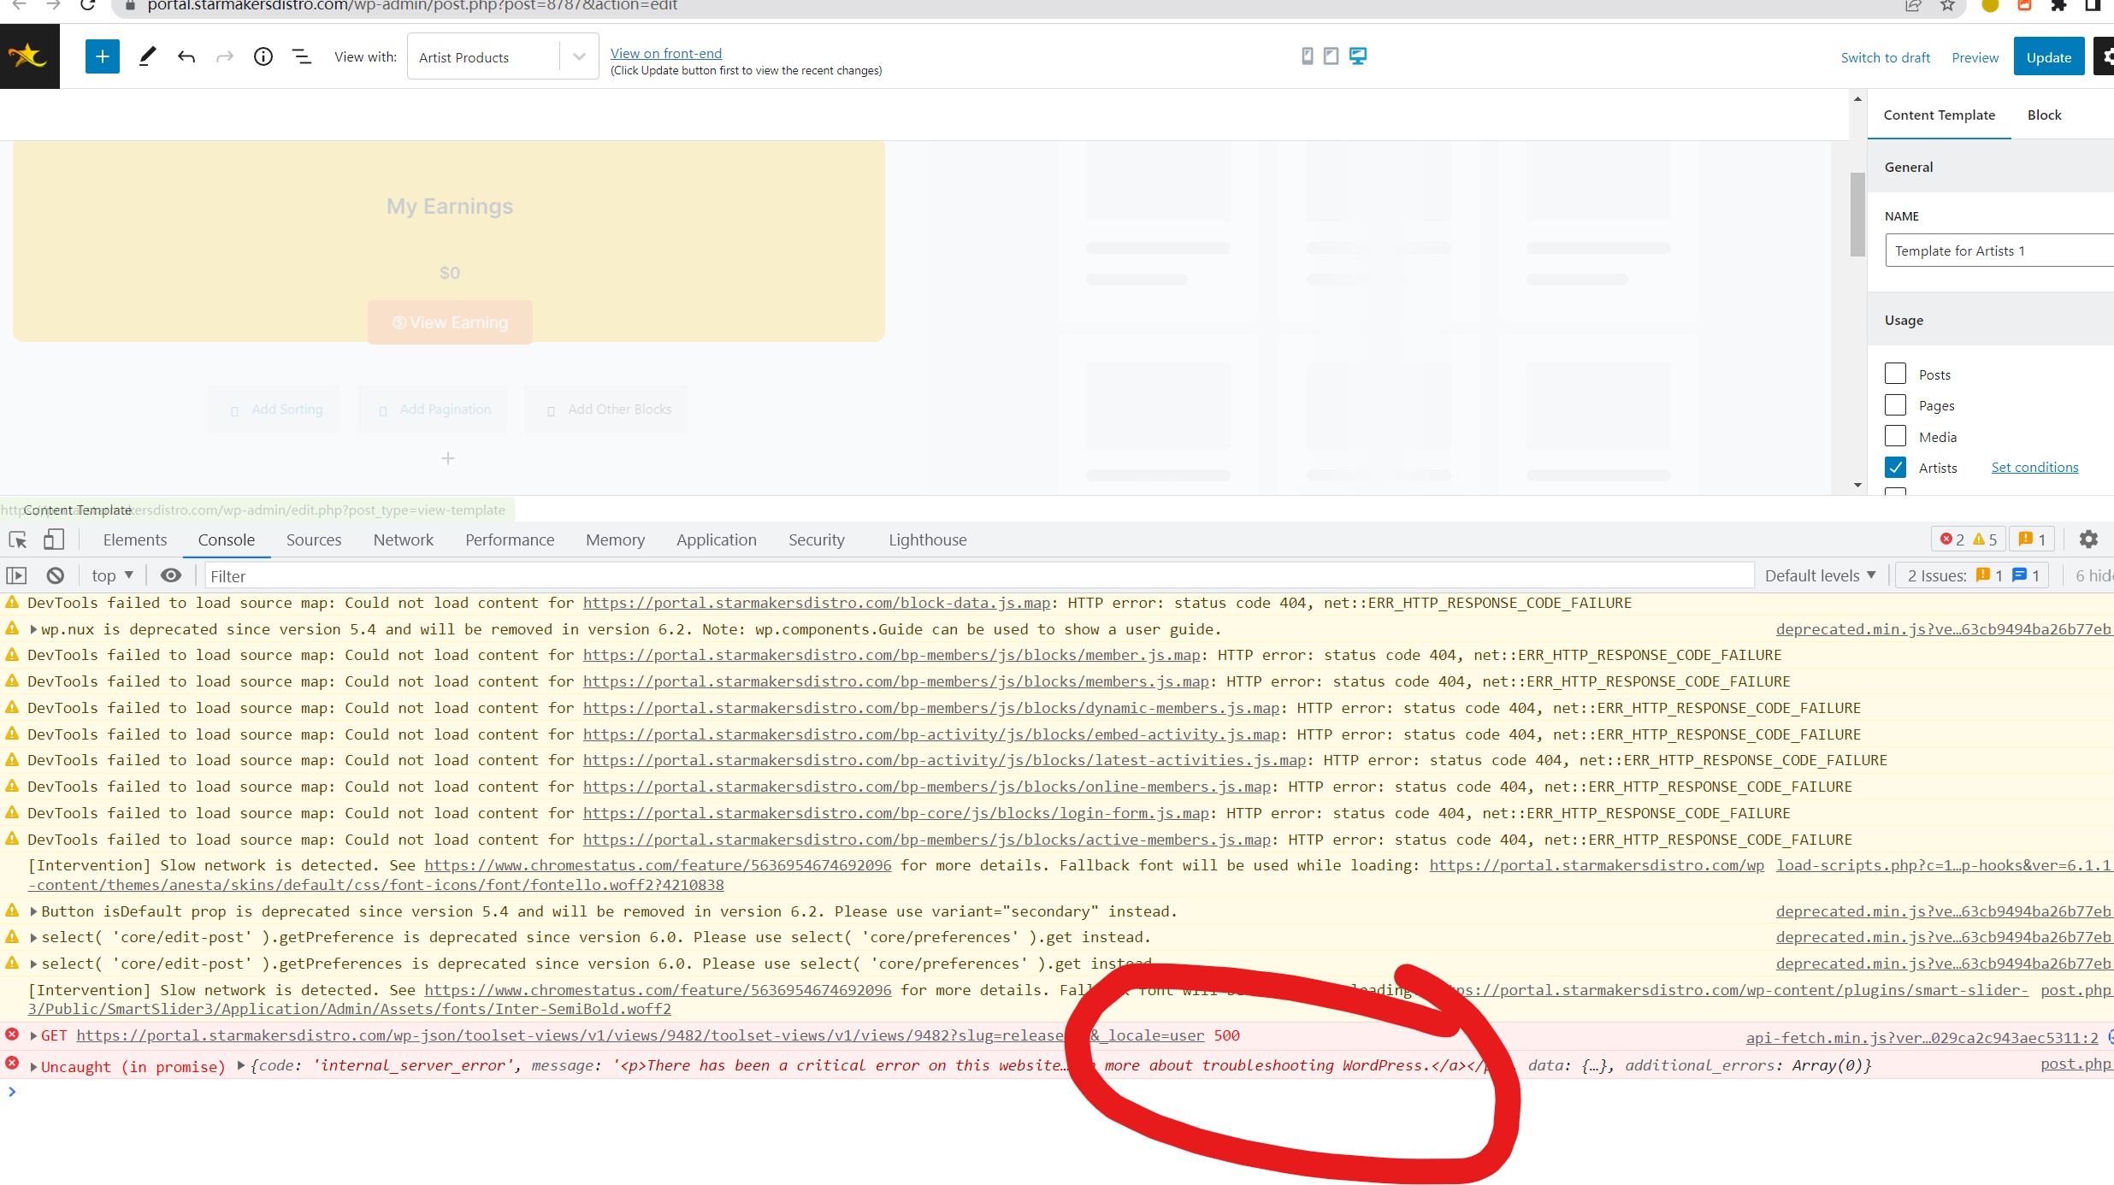Image resolution: width=2114 pixels, height=1185 pixels.
Task: Expand the getPreferences deprecated warning
Action: (x=33, y=964)
